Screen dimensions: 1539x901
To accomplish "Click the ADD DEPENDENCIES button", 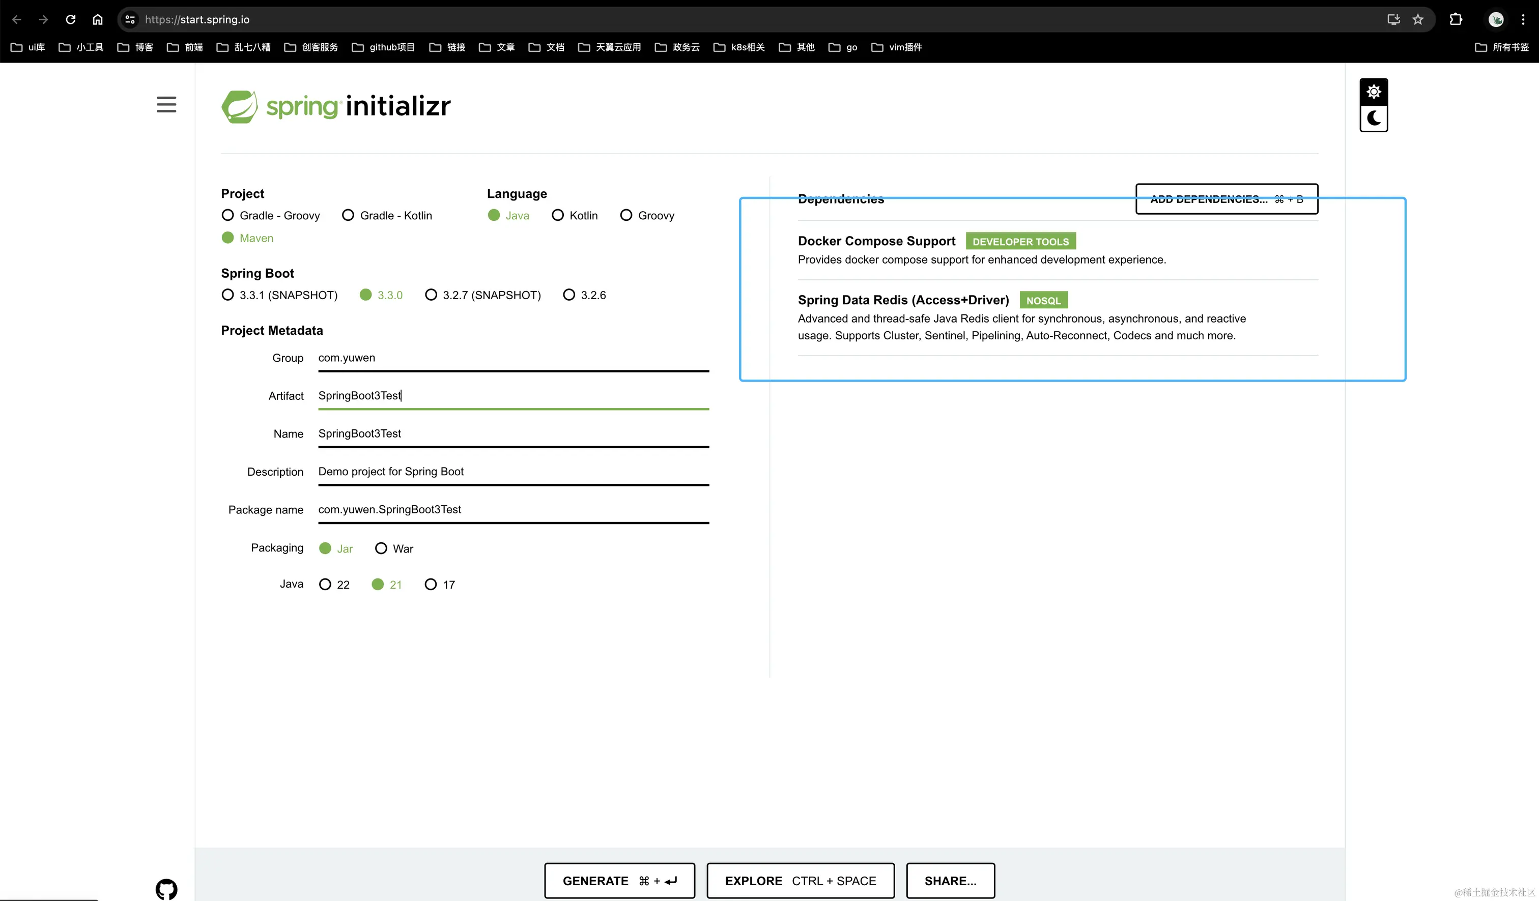I will click(x=1227, y=199).
